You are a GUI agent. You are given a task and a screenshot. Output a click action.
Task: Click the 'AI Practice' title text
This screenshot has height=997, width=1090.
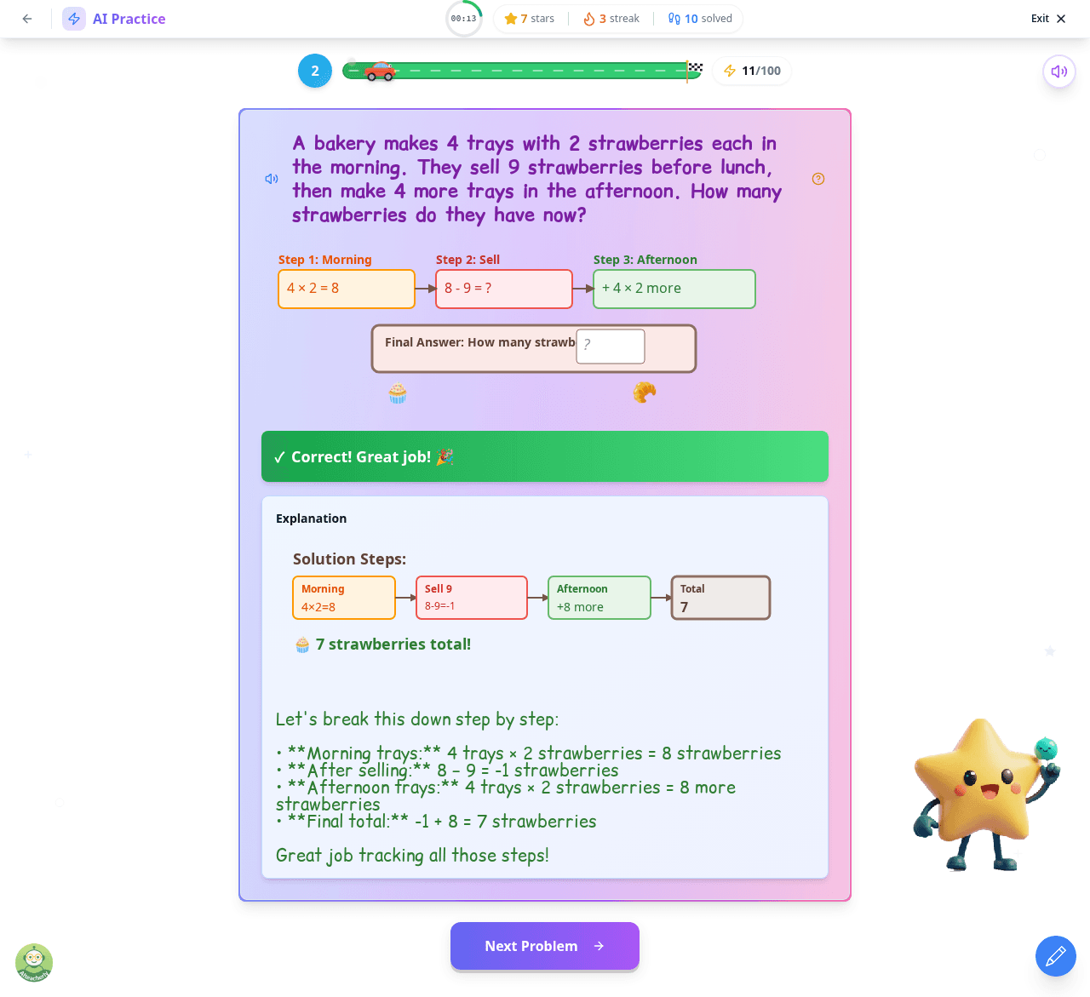129,19
